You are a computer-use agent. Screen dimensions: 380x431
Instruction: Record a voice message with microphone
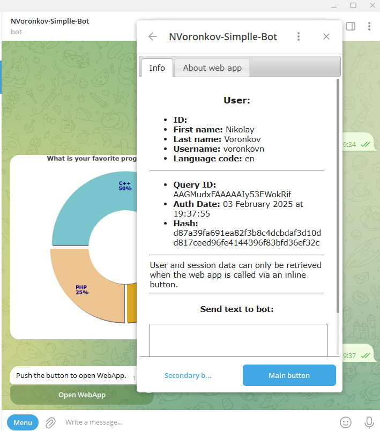tap(369, 422)
